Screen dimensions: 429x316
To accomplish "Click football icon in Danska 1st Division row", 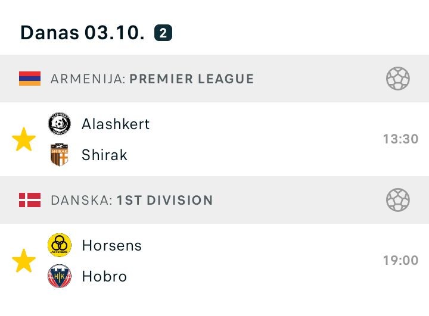I will tap(397, 200).
